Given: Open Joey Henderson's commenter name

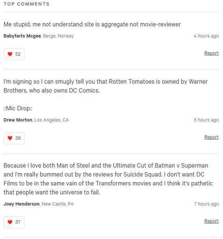Looking at the screenshot, I should tap(21, 204).
